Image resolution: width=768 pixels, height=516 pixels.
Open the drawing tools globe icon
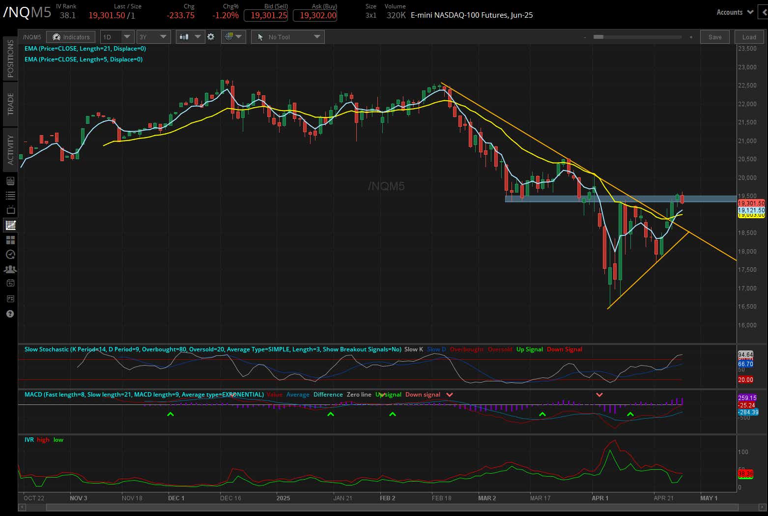pos(230,36)
